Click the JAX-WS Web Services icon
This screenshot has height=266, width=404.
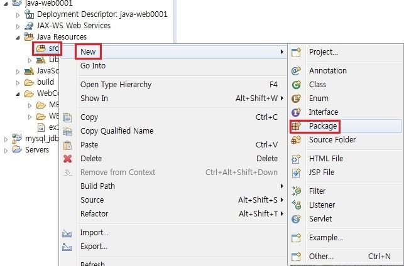coord(29,26)
